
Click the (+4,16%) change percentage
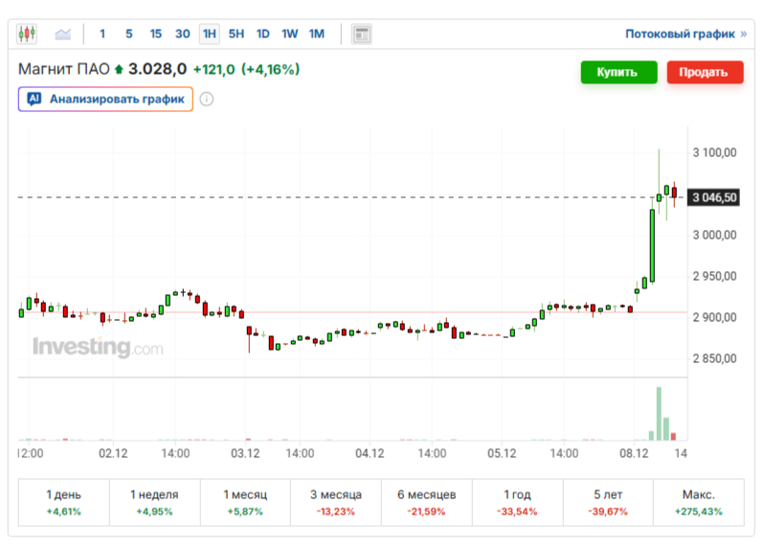(270, 70)
